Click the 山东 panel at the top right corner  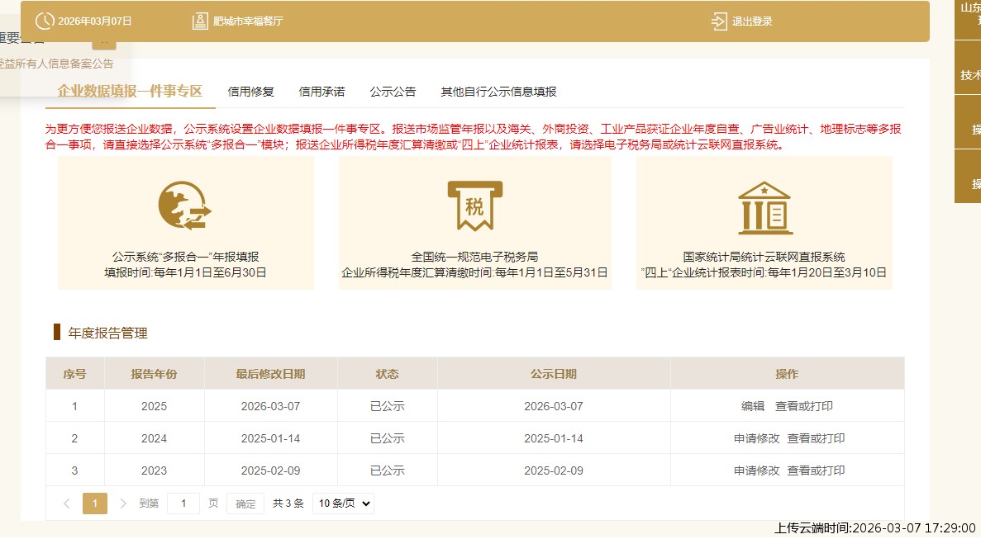967,17
